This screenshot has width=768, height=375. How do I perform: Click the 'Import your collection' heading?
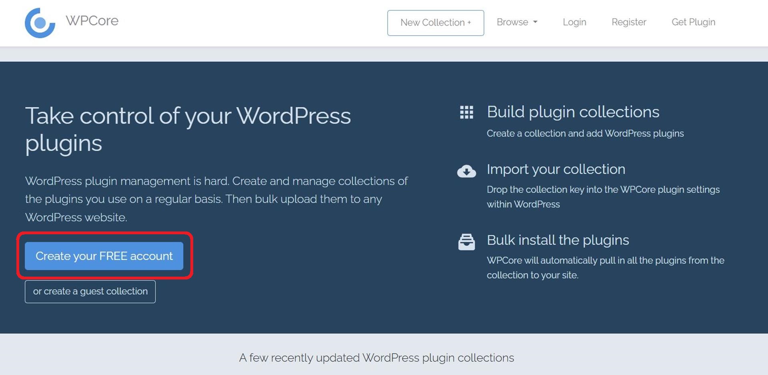click(x=556, y=169)
